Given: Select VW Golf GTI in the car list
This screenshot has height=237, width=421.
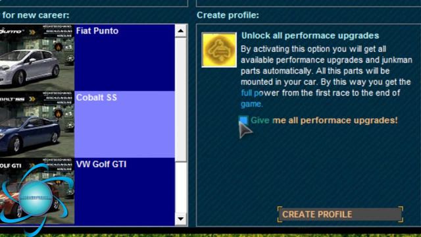Looking at the screenshot, I should pyautogui.click(x=124, y=192).
